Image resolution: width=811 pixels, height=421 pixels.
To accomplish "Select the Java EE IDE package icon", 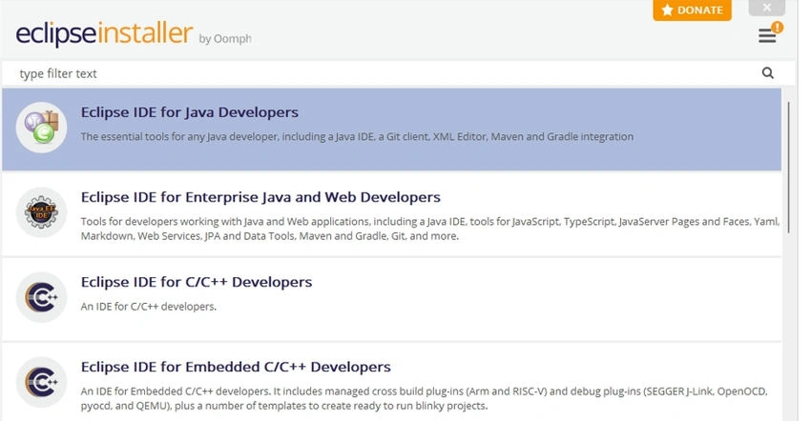I will [41, 212].
